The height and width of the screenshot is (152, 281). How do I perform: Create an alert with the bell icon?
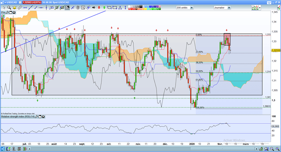[x=14, y=8]
